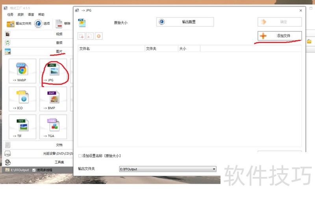Open the 皮肤 menu
Screen dimensions: 315x199
[20, 15]
